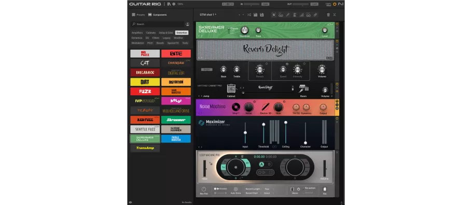Image resolution: width=472 pixels, height=205 pixels.
Task: Open the library browser icon near title
Action: coord(169,4)
